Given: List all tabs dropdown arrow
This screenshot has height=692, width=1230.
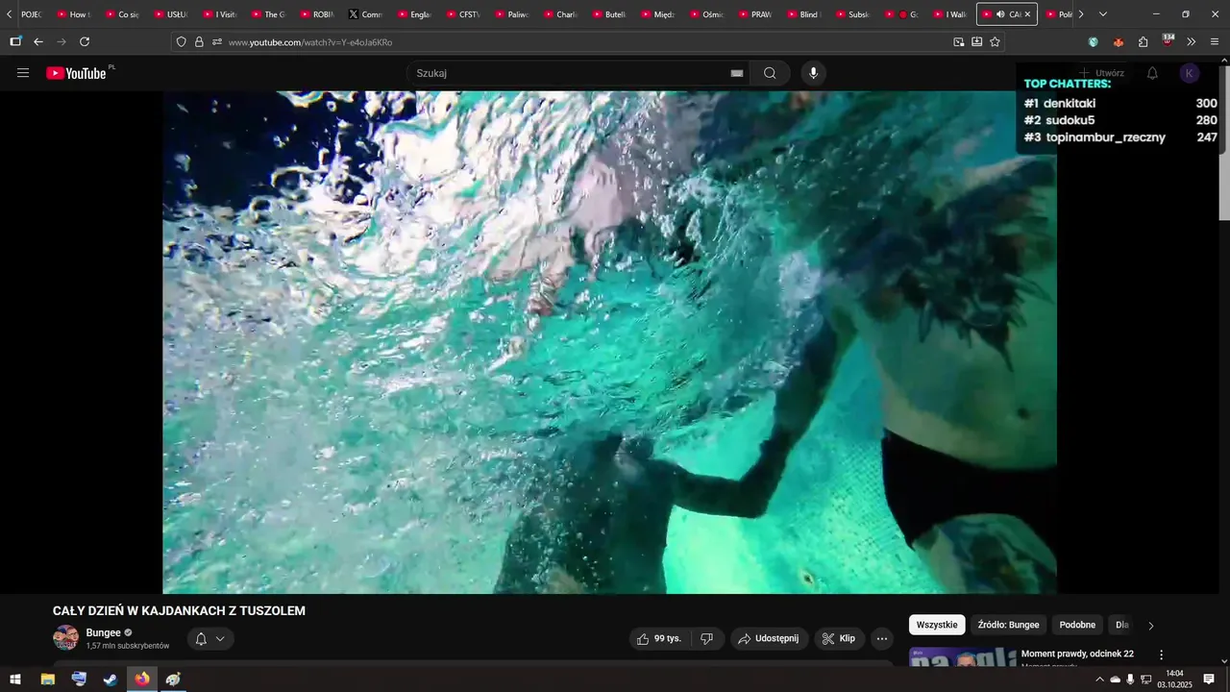Looking at the screenshot, I should pos(1102,14).
